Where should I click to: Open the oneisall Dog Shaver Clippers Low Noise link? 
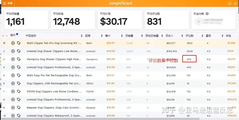[x=54, y=51]
